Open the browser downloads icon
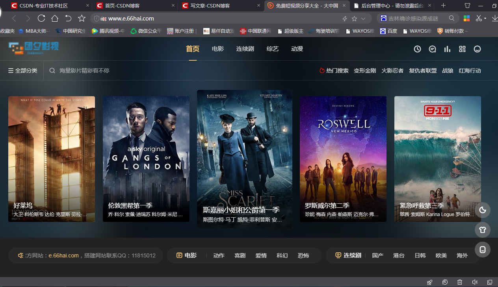The image size is (498, 287). tap(494, 19)
